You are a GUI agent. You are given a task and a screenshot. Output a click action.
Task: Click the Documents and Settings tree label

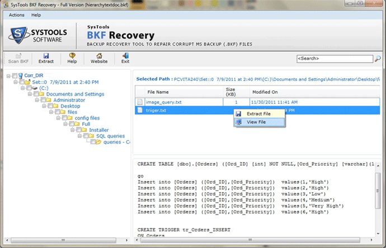click(75, 94)
